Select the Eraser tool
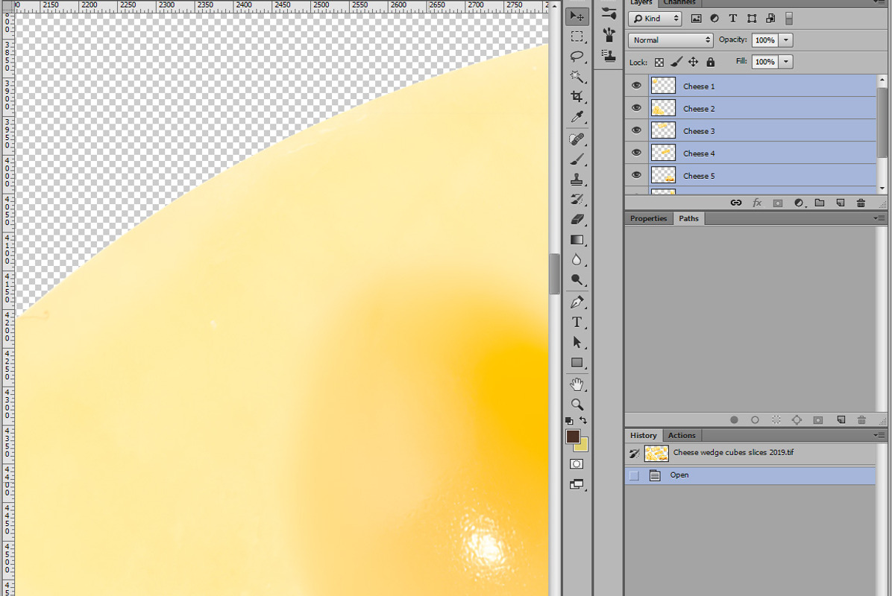 [577, 220]
